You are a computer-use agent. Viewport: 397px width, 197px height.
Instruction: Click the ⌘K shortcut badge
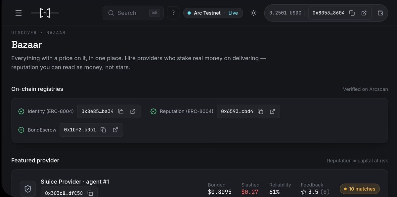point(154,13)
